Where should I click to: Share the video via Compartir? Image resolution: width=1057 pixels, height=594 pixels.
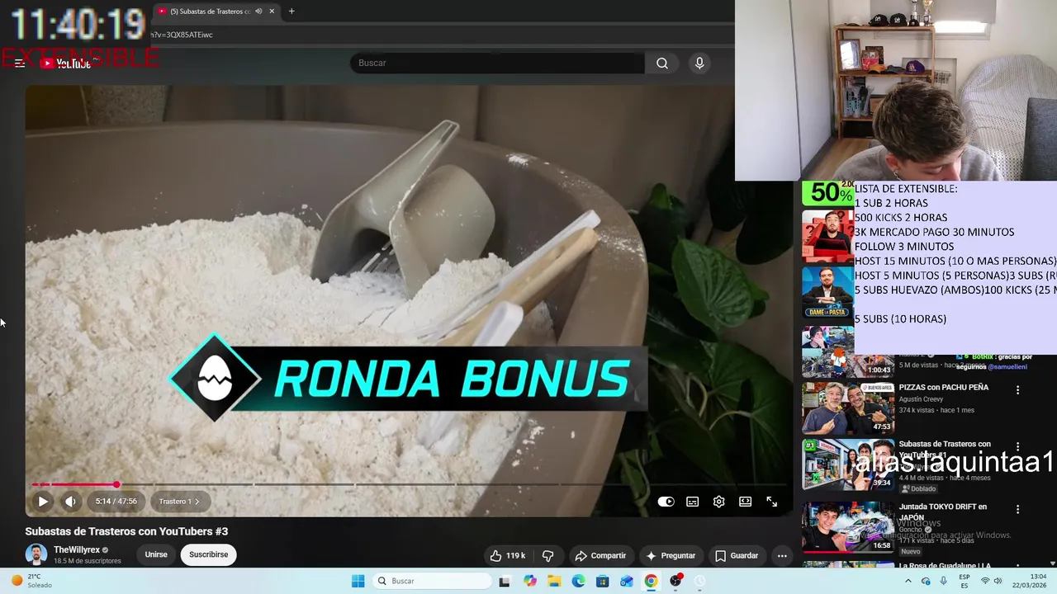click(x=600, y=555)
